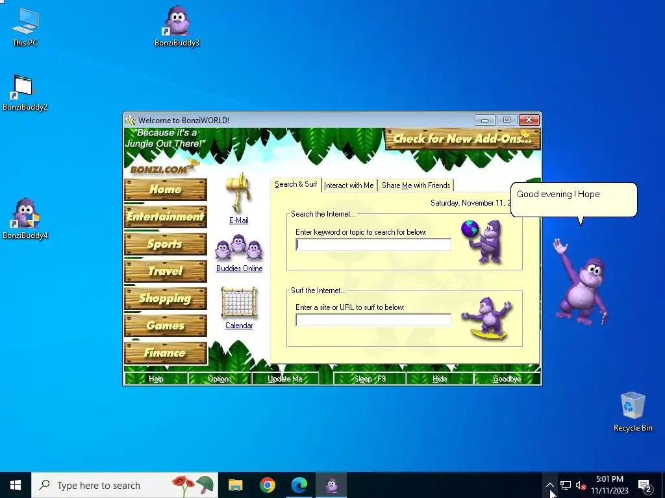The height and width of the screenshot is (498, 665).
Task: Minimize the BonziWORLD window
Action: [x=484, y=120]
